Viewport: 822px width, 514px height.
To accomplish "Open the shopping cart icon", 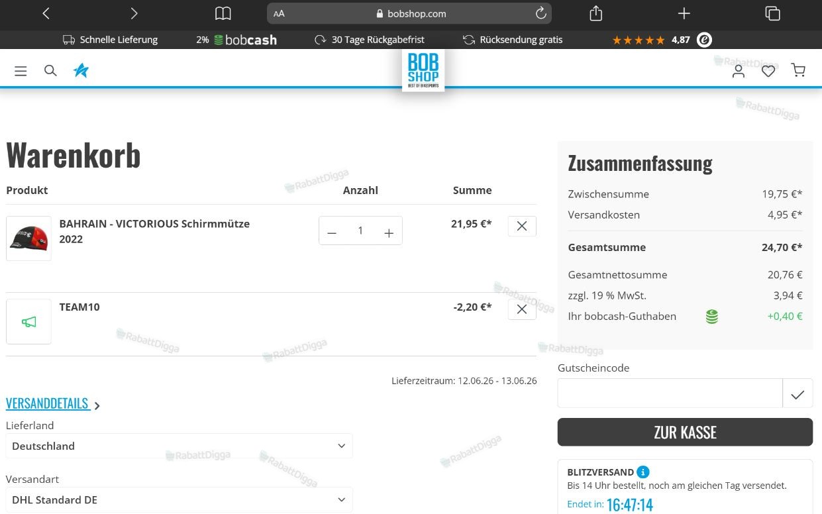I will 799,70.
